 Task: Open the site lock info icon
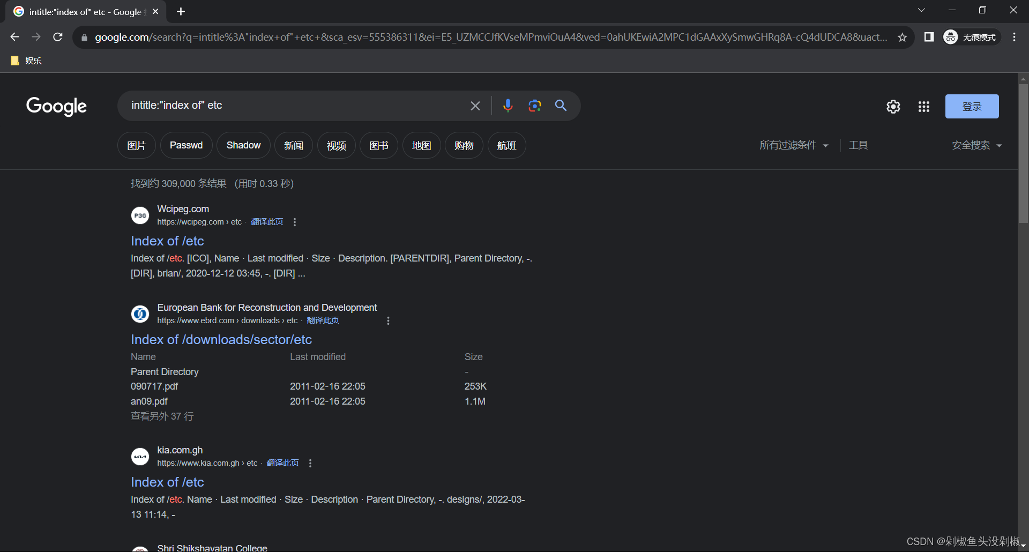pyautogui.click(x=84, y=38)
